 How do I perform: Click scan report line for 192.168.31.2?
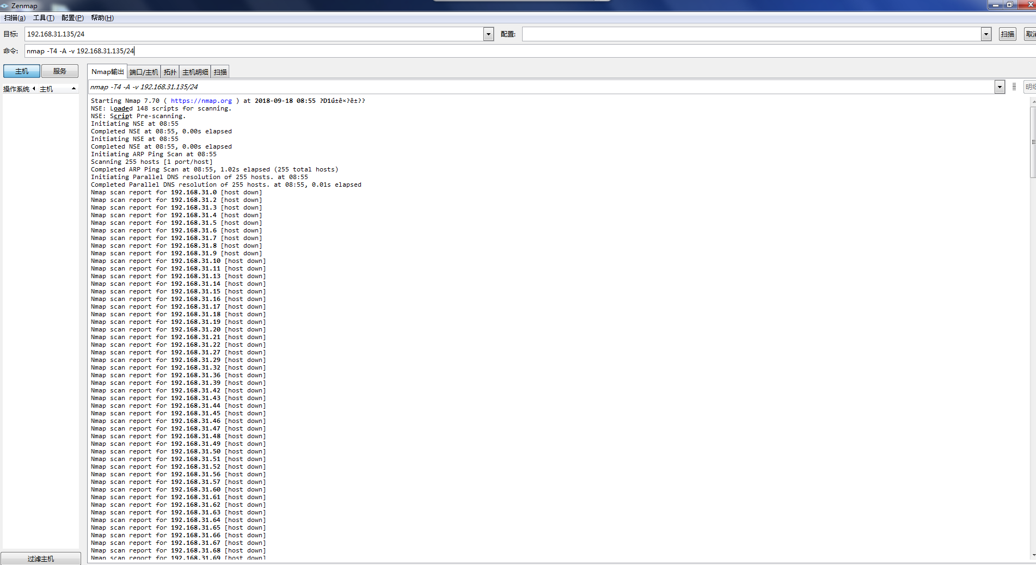point(176,200)
